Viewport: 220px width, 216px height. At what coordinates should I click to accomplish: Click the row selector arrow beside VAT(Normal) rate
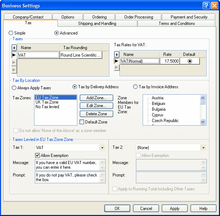[116, 61]
